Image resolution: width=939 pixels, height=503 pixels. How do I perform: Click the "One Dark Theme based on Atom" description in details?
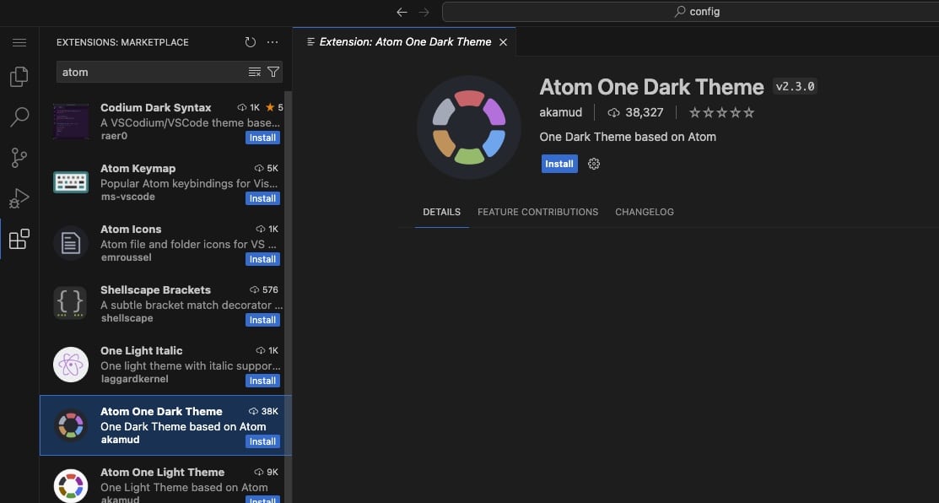point(628,137)
